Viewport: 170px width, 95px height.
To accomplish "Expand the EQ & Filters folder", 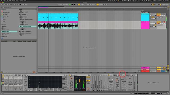I will point(20,16).
